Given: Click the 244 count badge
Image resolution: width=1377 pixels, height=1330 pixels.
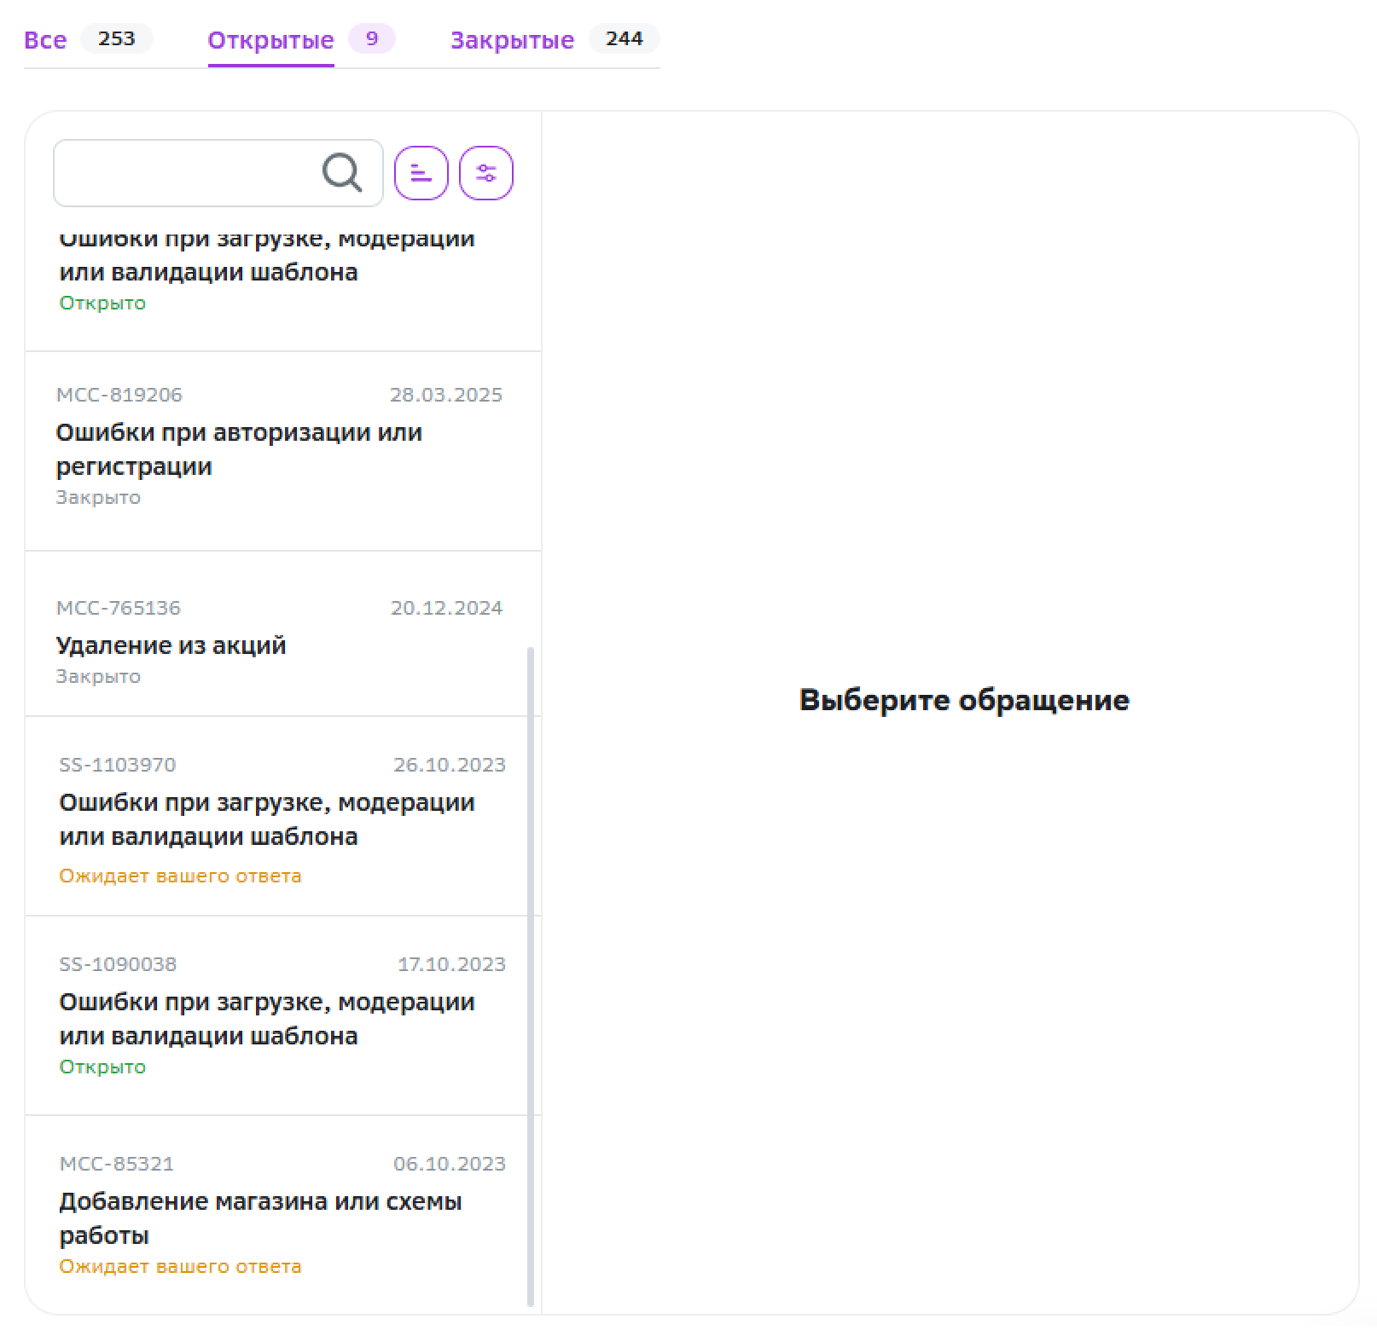Looking at the screenshot, I should point(624,38).
